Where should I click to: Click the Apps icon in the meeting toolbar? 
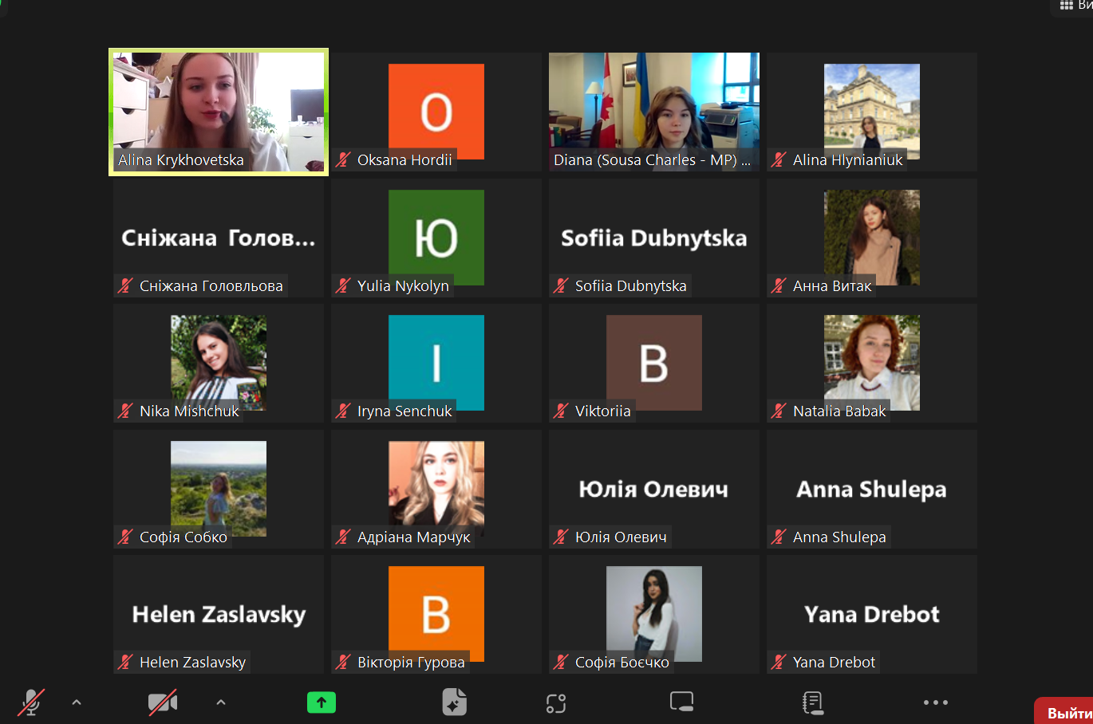pos(556,702)
